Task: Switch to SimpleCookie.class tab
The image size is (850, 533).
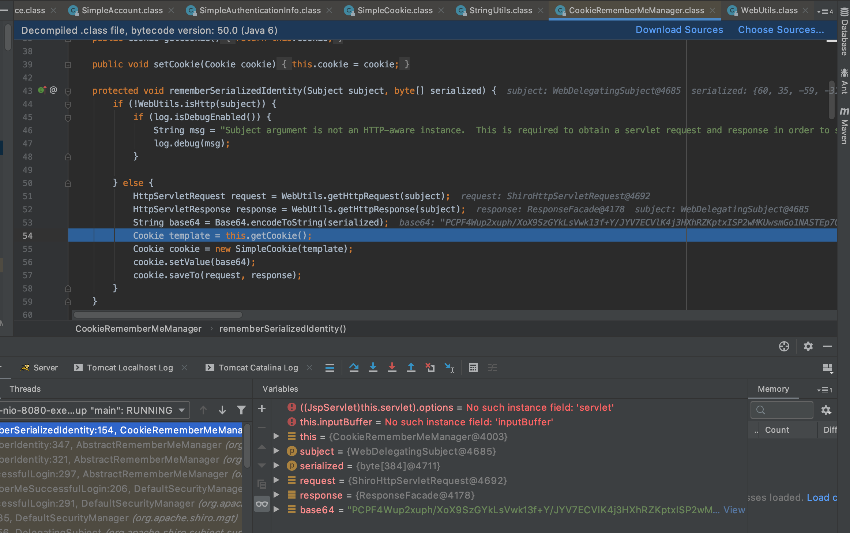Action: 395,10
